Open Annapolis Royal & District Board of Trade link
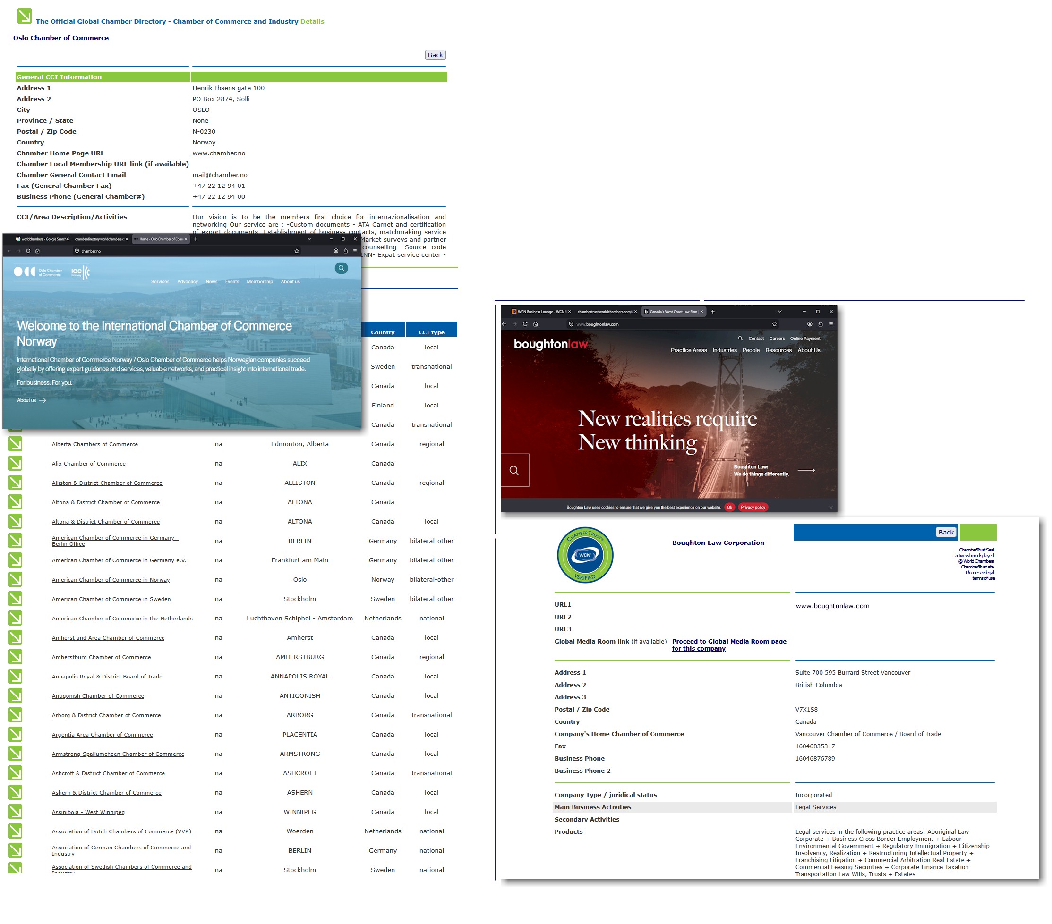This screenshot has height=924, width=1052. (x=107, y=677)
